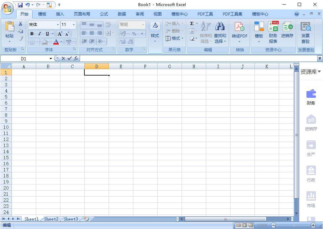
Task: Launch invoice verification (发票查验)
Action: point(306,32)
